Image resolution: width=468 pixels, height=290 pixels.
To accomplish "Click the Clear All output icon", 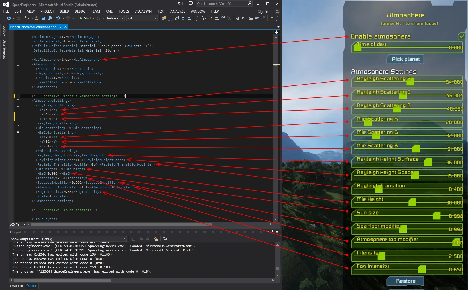I will coord(156,239).
